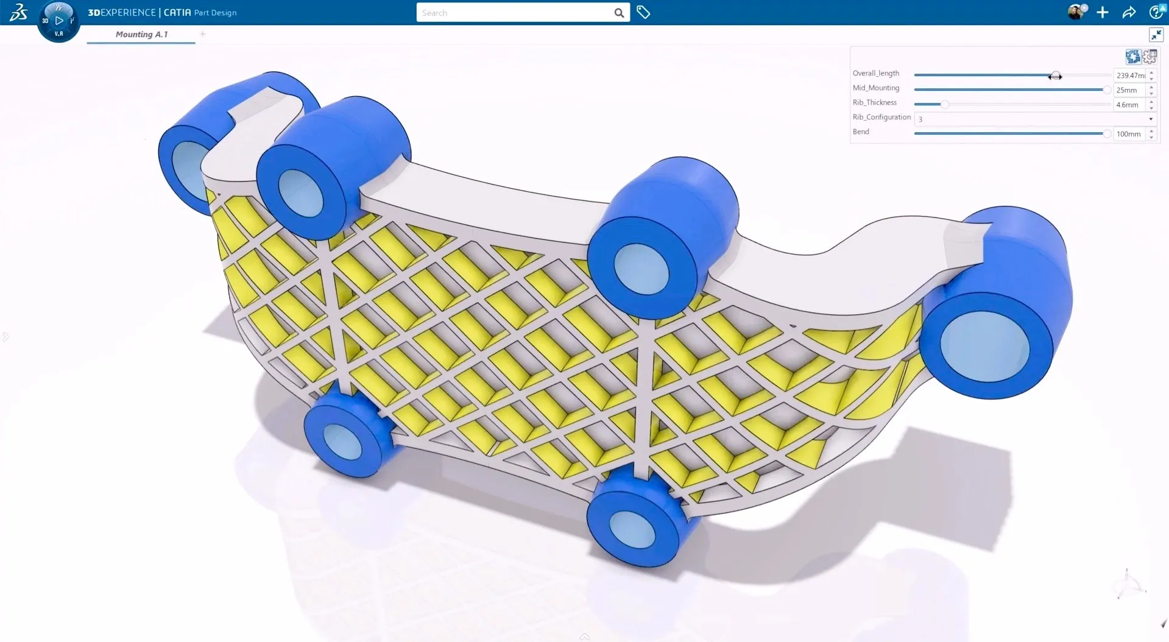This screenshot has width=1169, height=642.
Task: Expand the bottom action bar chevron
Action: (x=584, y=635)
